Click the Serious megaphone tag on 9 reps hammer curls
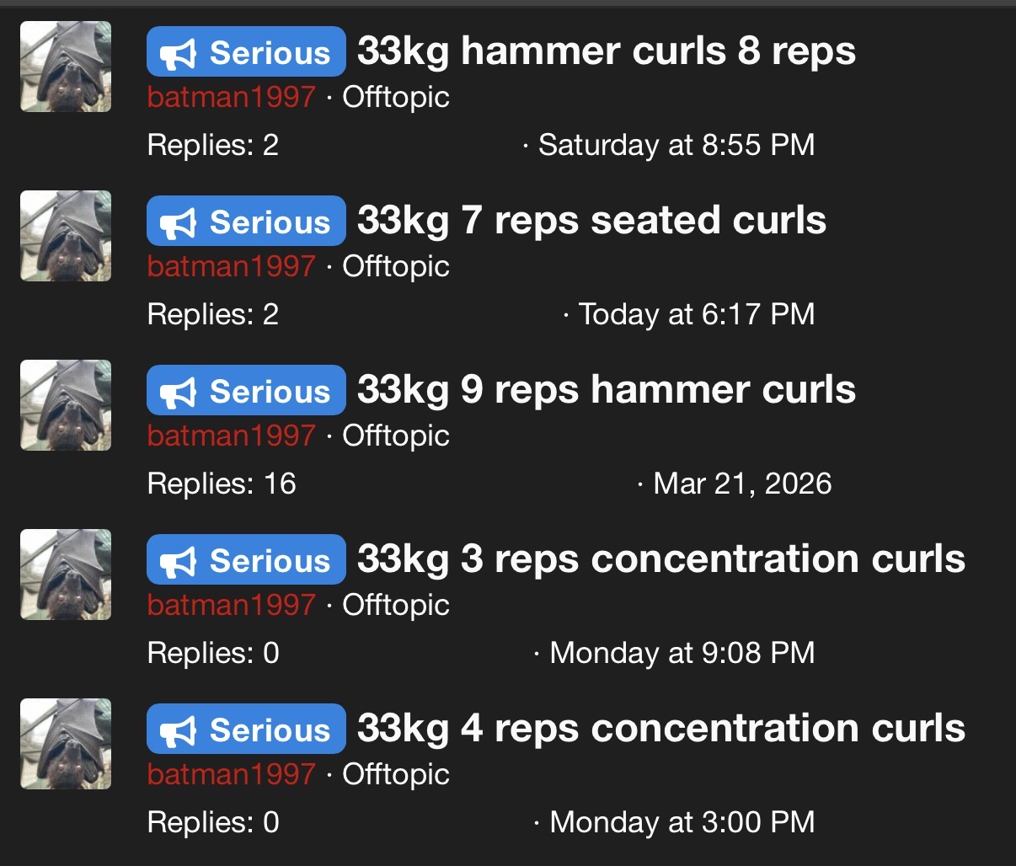This screenshot has height=866, width=1016. (246, 391)
